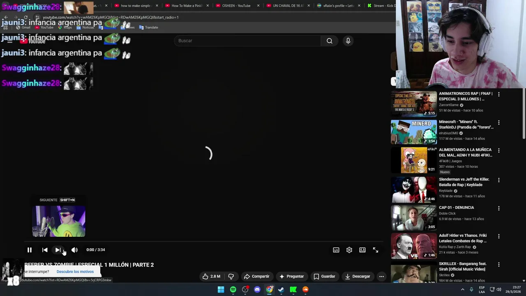Enter fullscreen mode on the player

tap(376, 250)
